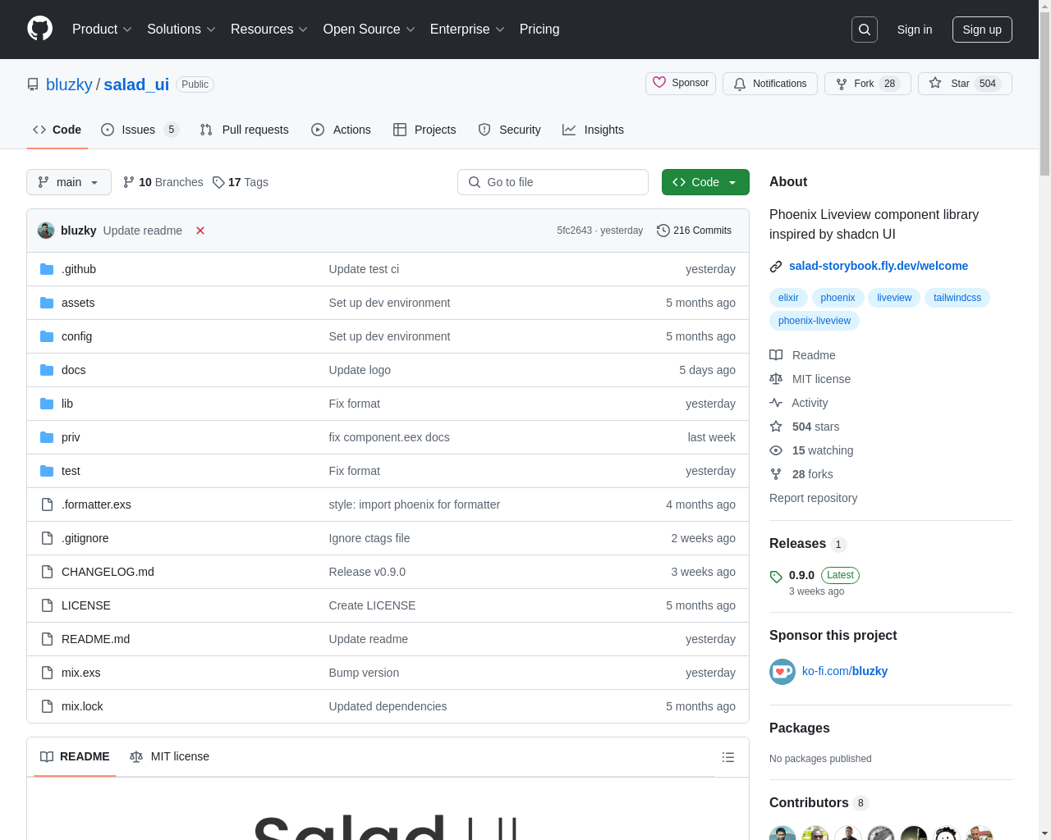This screenshot has width=1051, height=840.
Task: Open salad-storybook.fly.dev/welcome link
Action: (879, 266)
